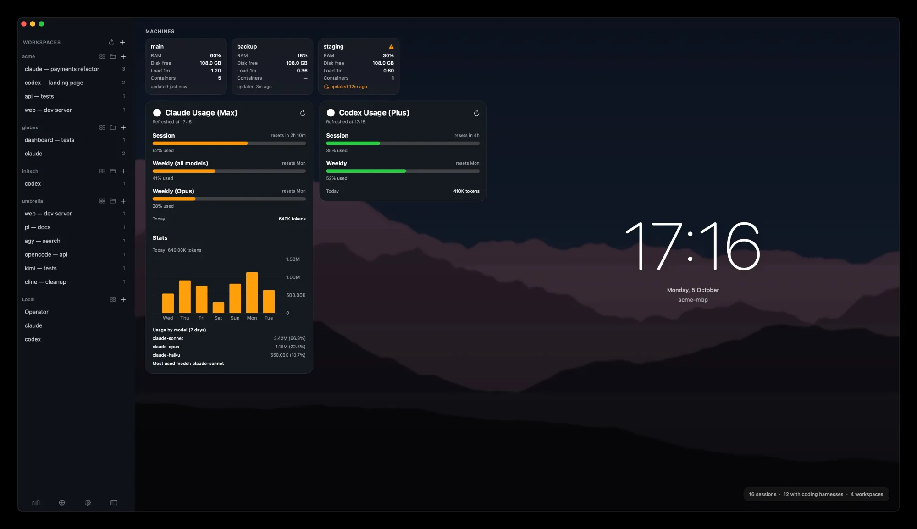Add a session to initech workspace

point(123,171)
